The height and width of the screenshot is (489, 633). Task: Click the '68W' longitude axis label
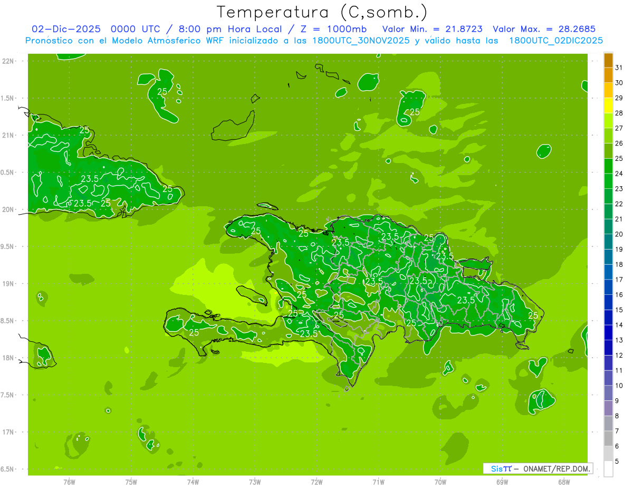tap(564, 482)
